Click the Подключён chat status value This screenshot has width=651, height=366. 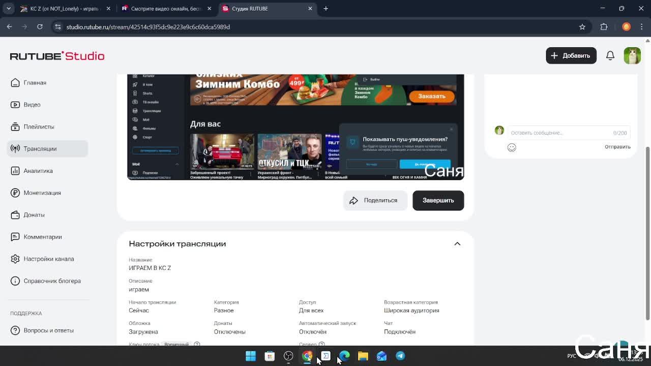(400, 332)
